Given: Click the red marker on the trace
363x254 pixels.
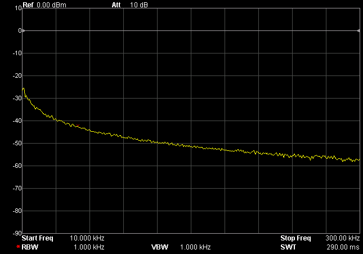Looking at the screenshot, I should 78,126.
